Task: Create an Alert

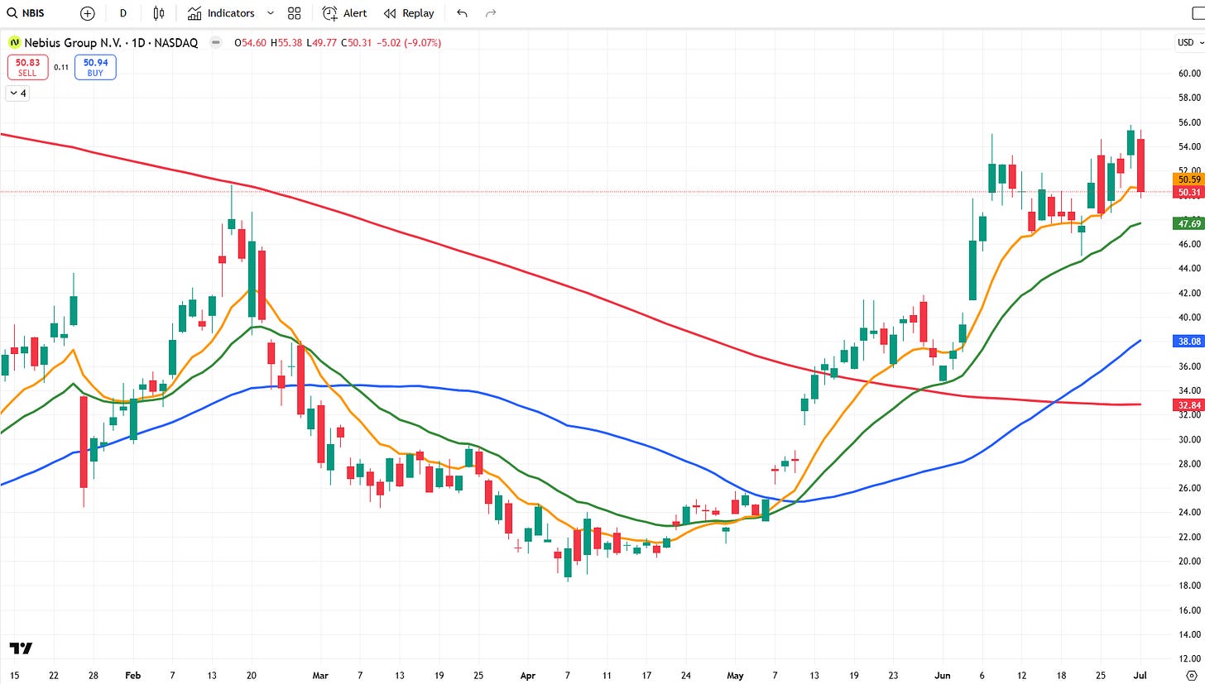Action: point(344,13)
